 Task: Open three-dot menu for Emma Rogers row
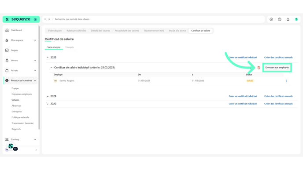pos(287,81)
